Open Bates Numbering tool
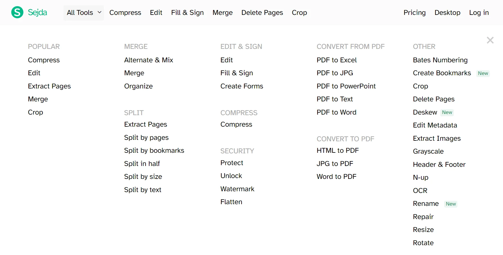This screenshot has height=255, width=503. (x=440, y=60)
